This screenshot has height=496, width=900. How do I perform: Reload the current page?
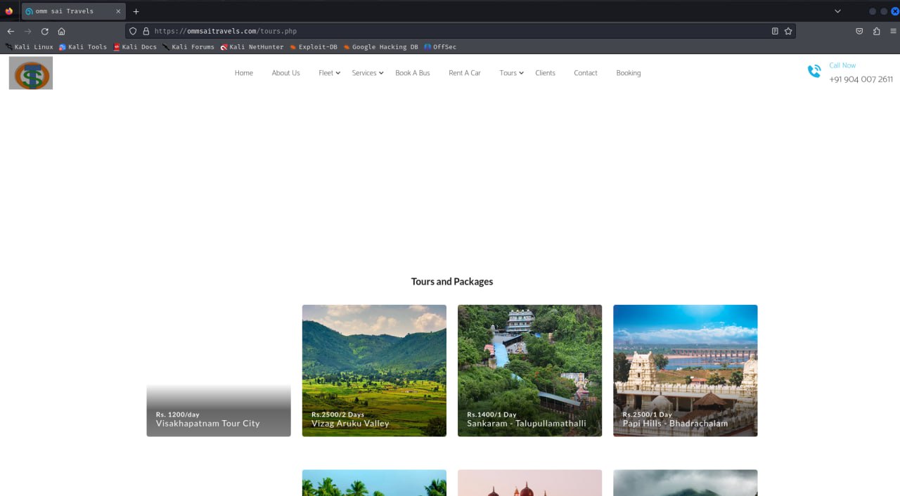44,31
